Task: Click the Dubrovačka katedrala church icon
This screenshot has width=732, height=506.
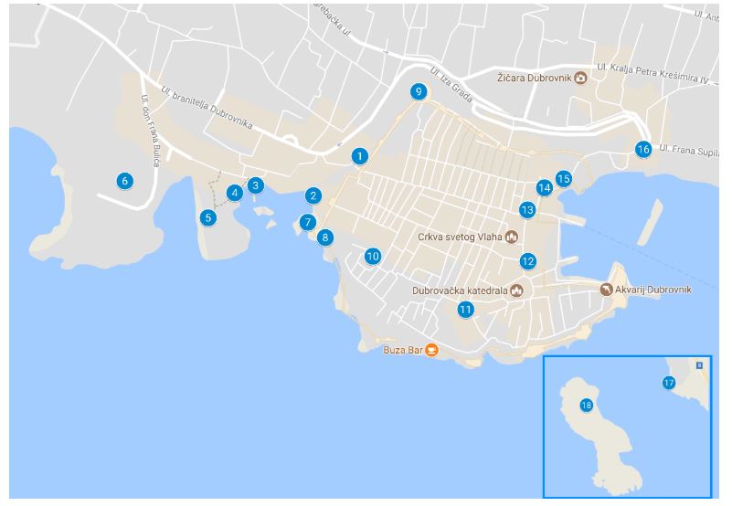Action: 516,290
